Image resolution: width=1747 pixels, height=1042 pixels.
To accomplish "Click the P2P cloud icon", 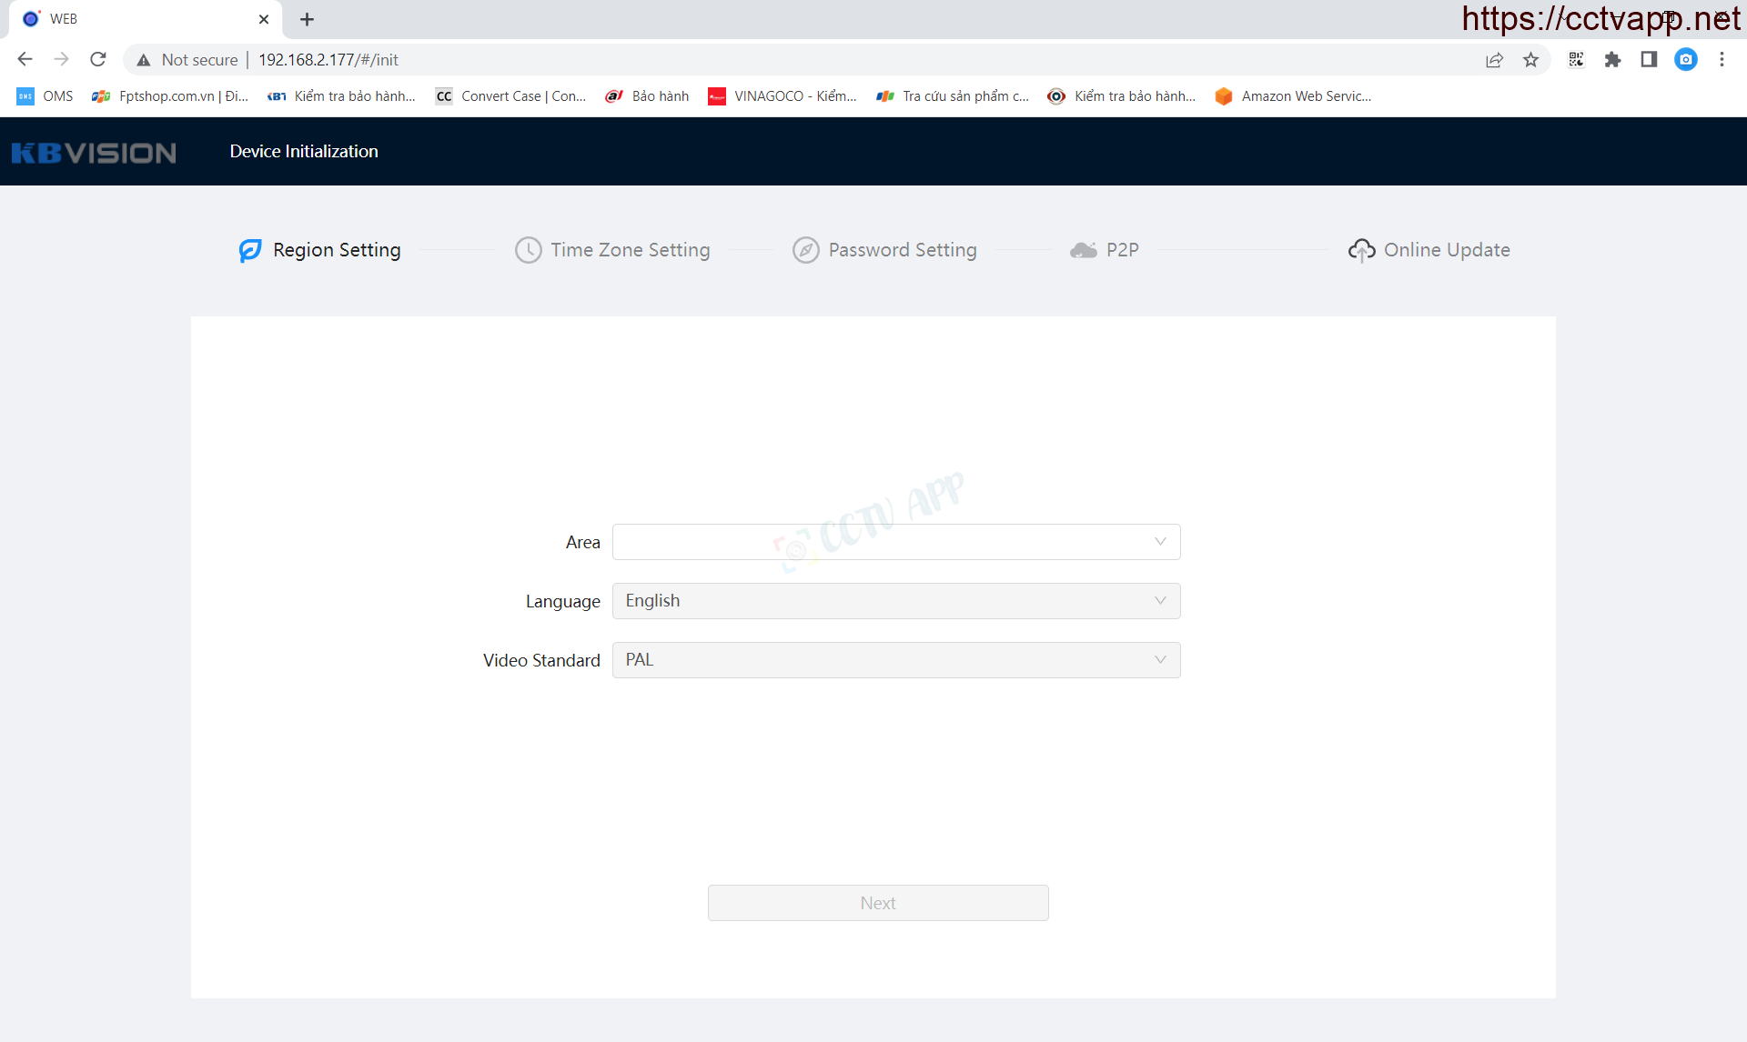I will click(x=1083, y=250).
